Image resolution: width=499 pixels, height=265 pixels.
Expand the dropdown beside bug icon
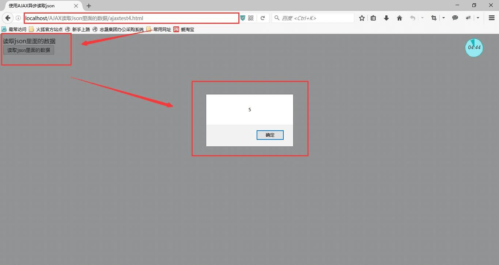click(478, 18)
